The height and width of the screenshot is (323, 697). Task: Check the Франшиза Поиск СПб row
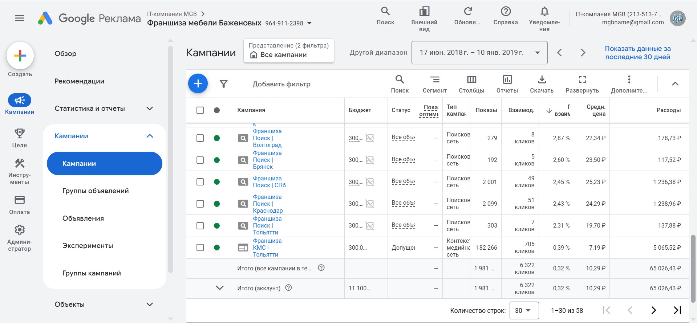pos(200,182)
